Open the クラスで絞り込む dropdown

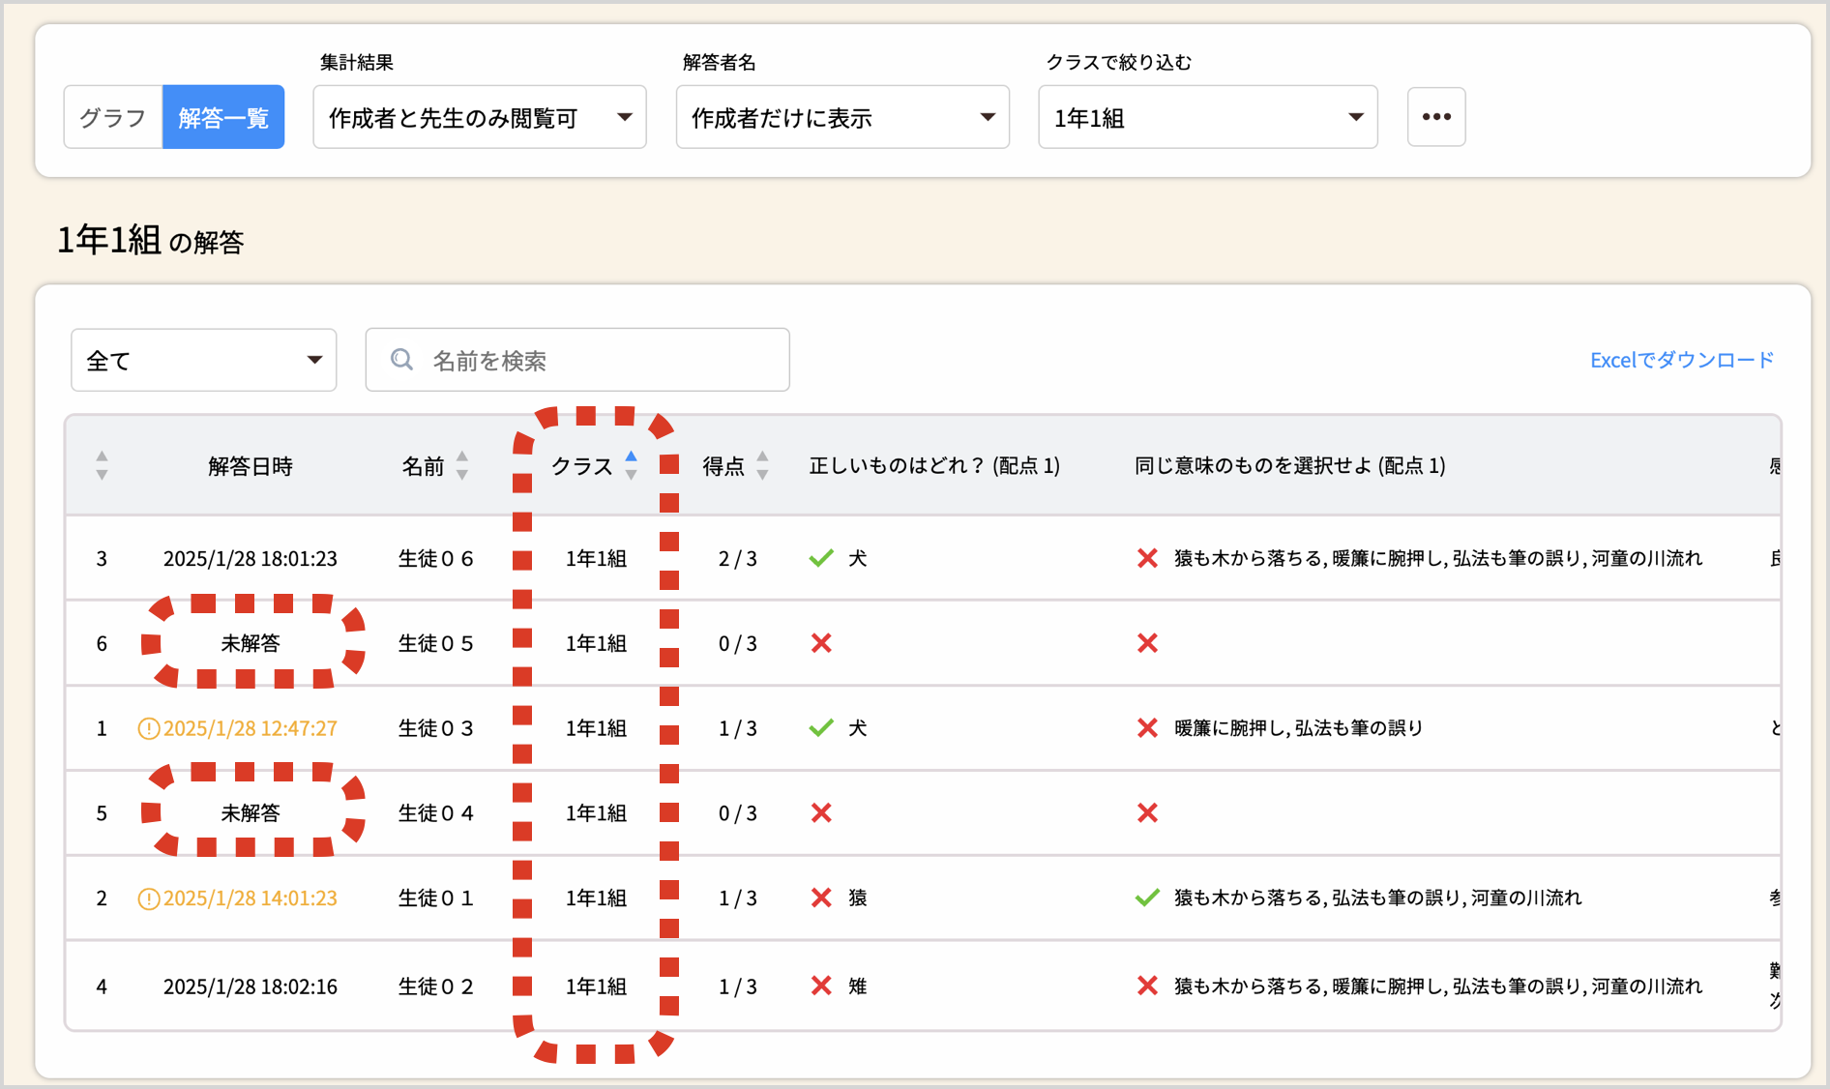[x=1208, y=117]
